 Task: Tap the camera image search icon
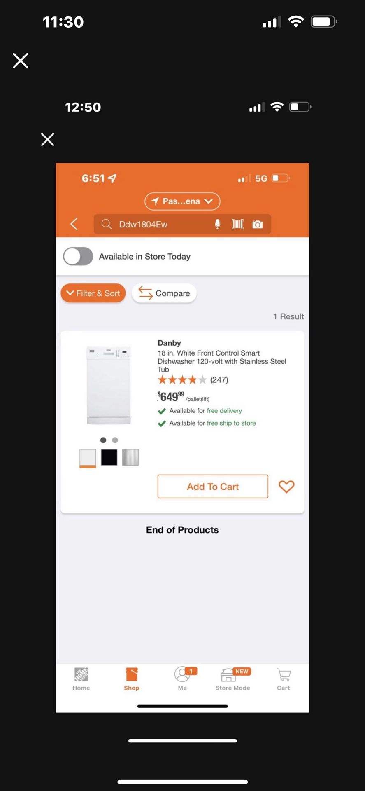click(x=258, y=224)
